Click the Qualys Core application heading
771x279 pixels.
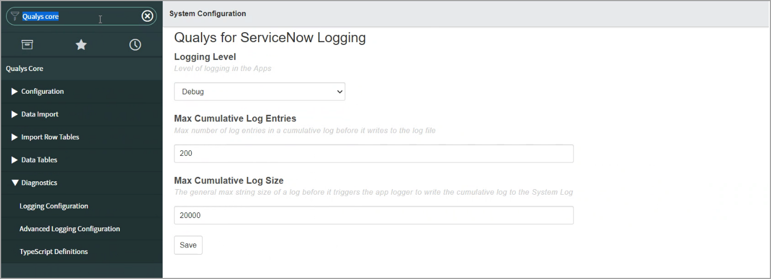coord(24,69)
